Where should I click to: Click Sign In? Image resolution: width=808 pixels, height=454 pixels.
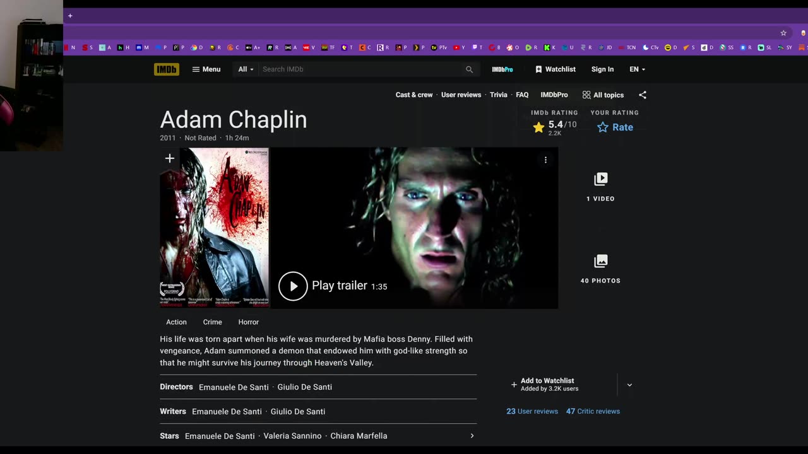tap(602, 69)
